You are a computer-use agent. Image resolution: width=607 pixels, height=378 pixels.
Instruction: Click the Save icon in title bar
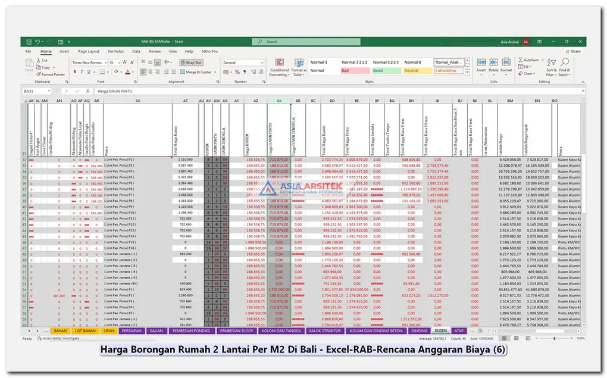point(29,42)
